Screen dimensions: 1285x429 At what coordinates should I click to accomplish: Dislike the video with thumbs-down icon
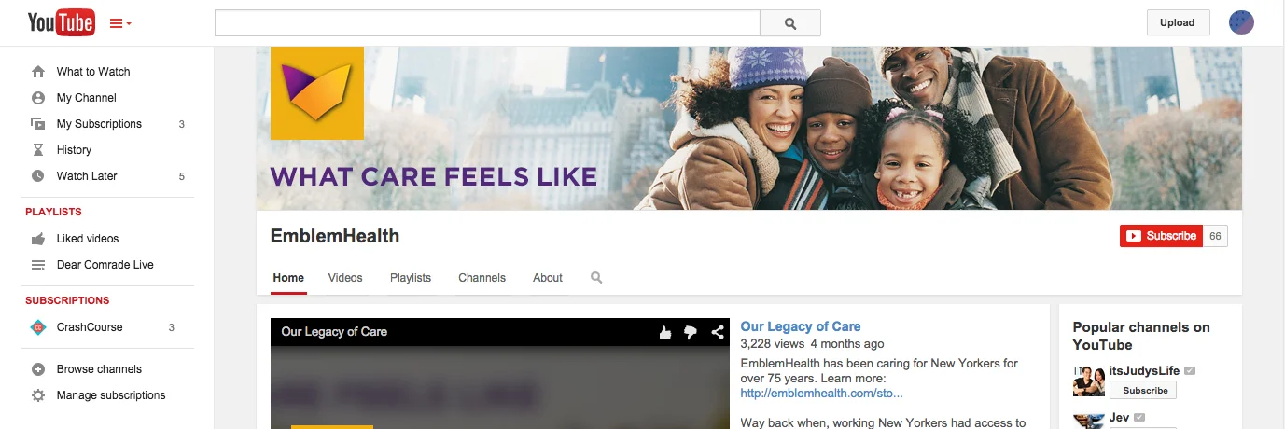pyautogui.click(x=691, y=332)
